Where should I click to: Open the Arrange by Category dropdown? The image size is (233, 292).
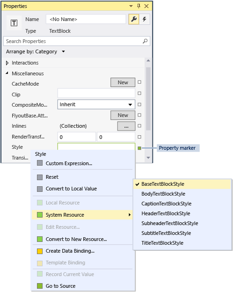pyautogui.click(x=36, y=51)
